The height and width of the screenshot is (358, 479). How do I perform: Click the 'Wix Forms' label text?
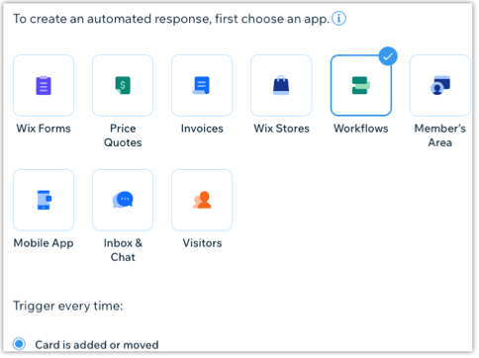[44, 129]
